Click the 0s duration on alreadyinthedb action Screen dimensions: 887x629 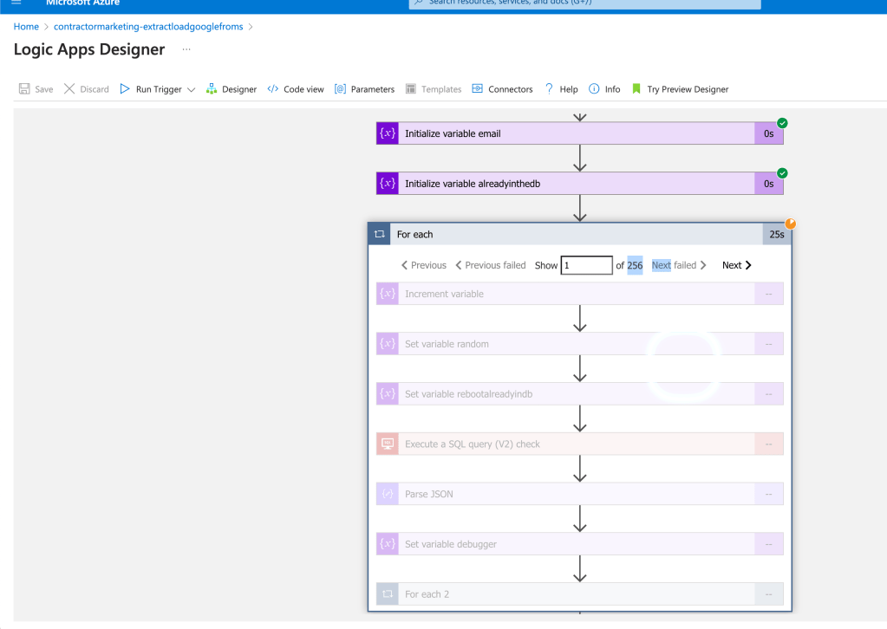[x=769, y=184]
